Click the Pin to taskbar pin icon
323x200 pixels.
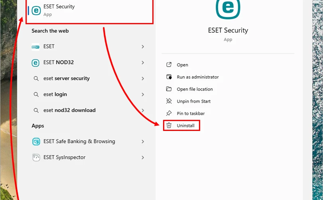click(169, 113)
